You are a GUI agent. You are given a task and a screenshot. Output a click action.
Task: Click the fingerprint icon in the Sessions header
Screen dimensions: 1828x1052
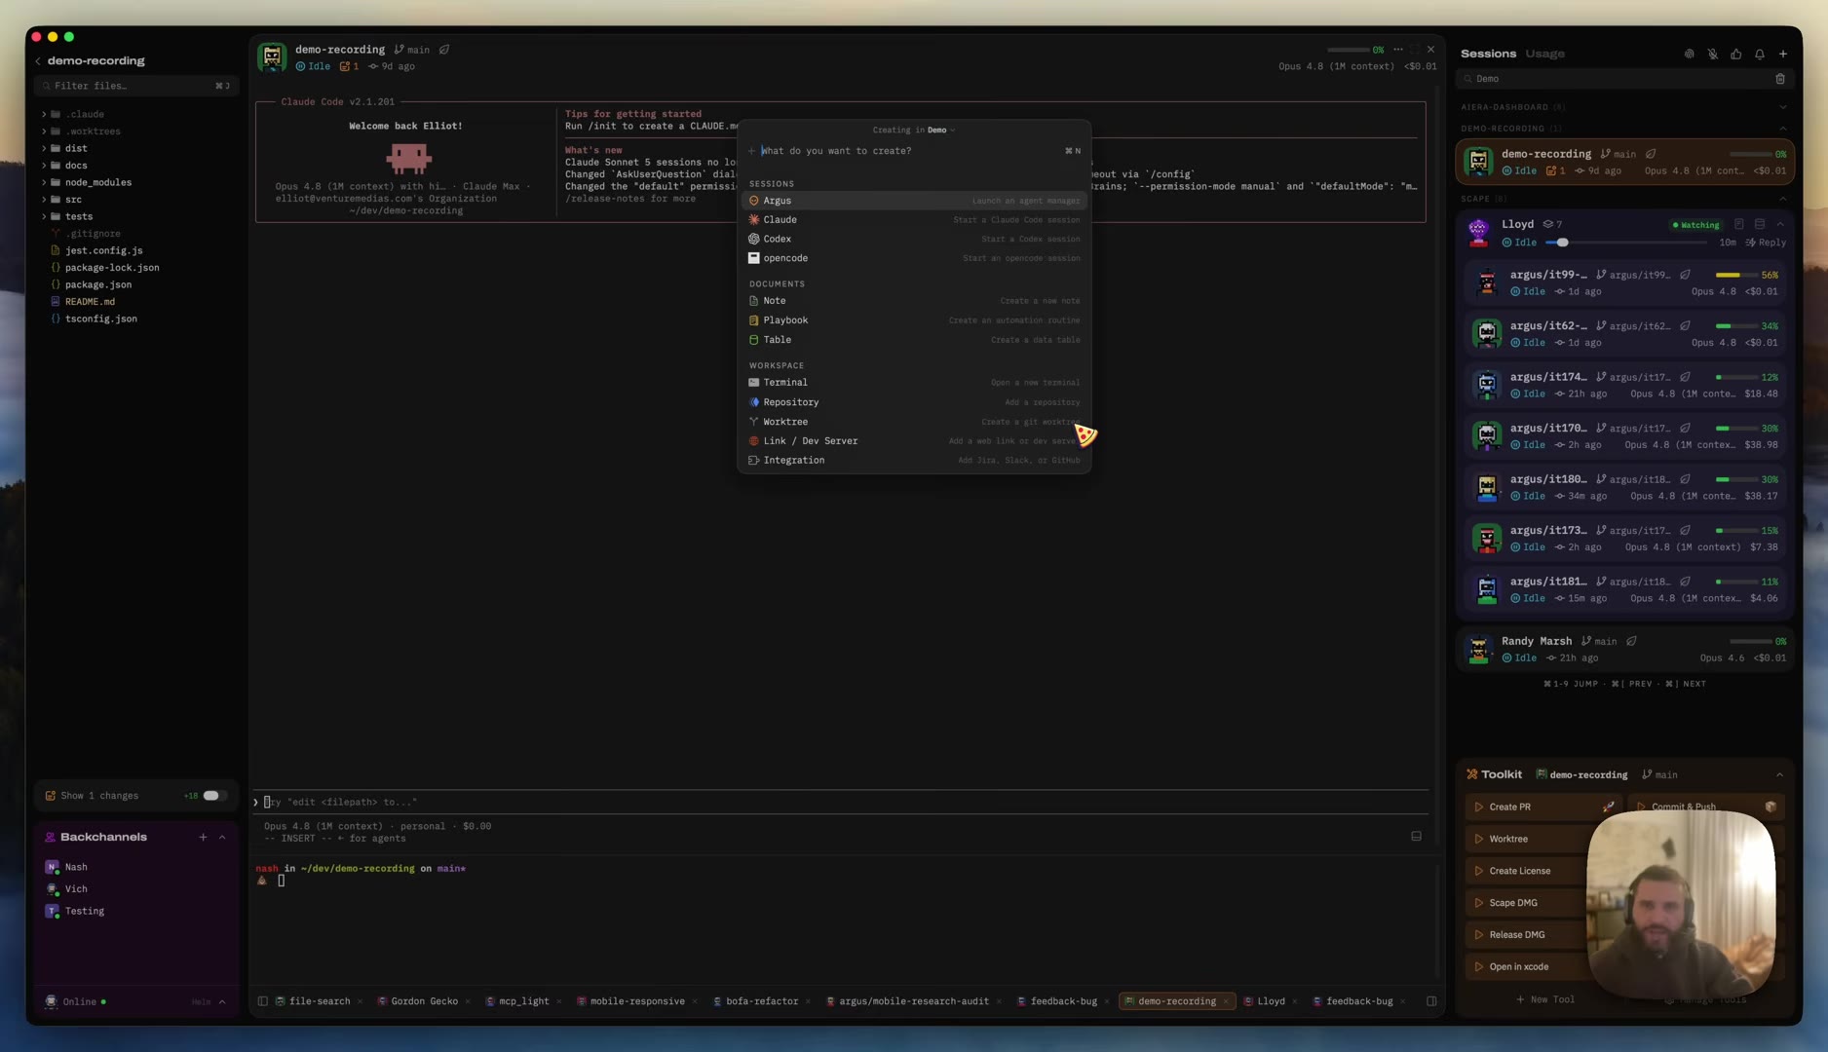coord(1689,55)
